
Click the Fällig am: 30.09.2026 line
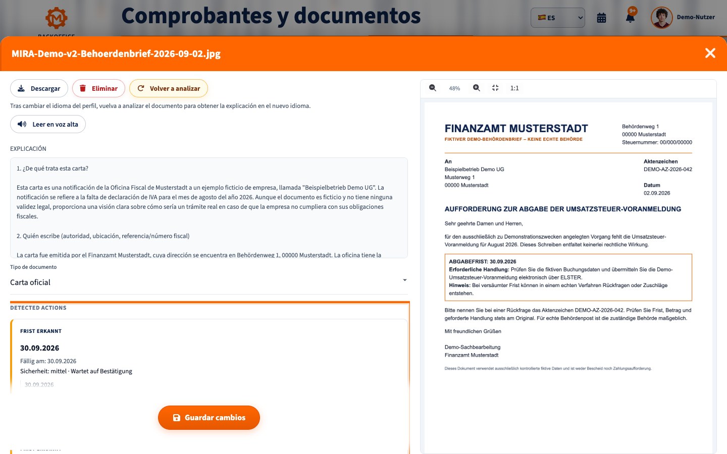(48, 361)
